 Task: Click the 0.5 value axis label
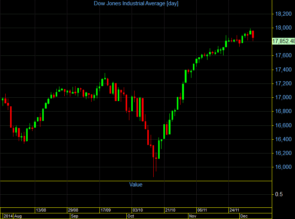[x=279, y=194]
